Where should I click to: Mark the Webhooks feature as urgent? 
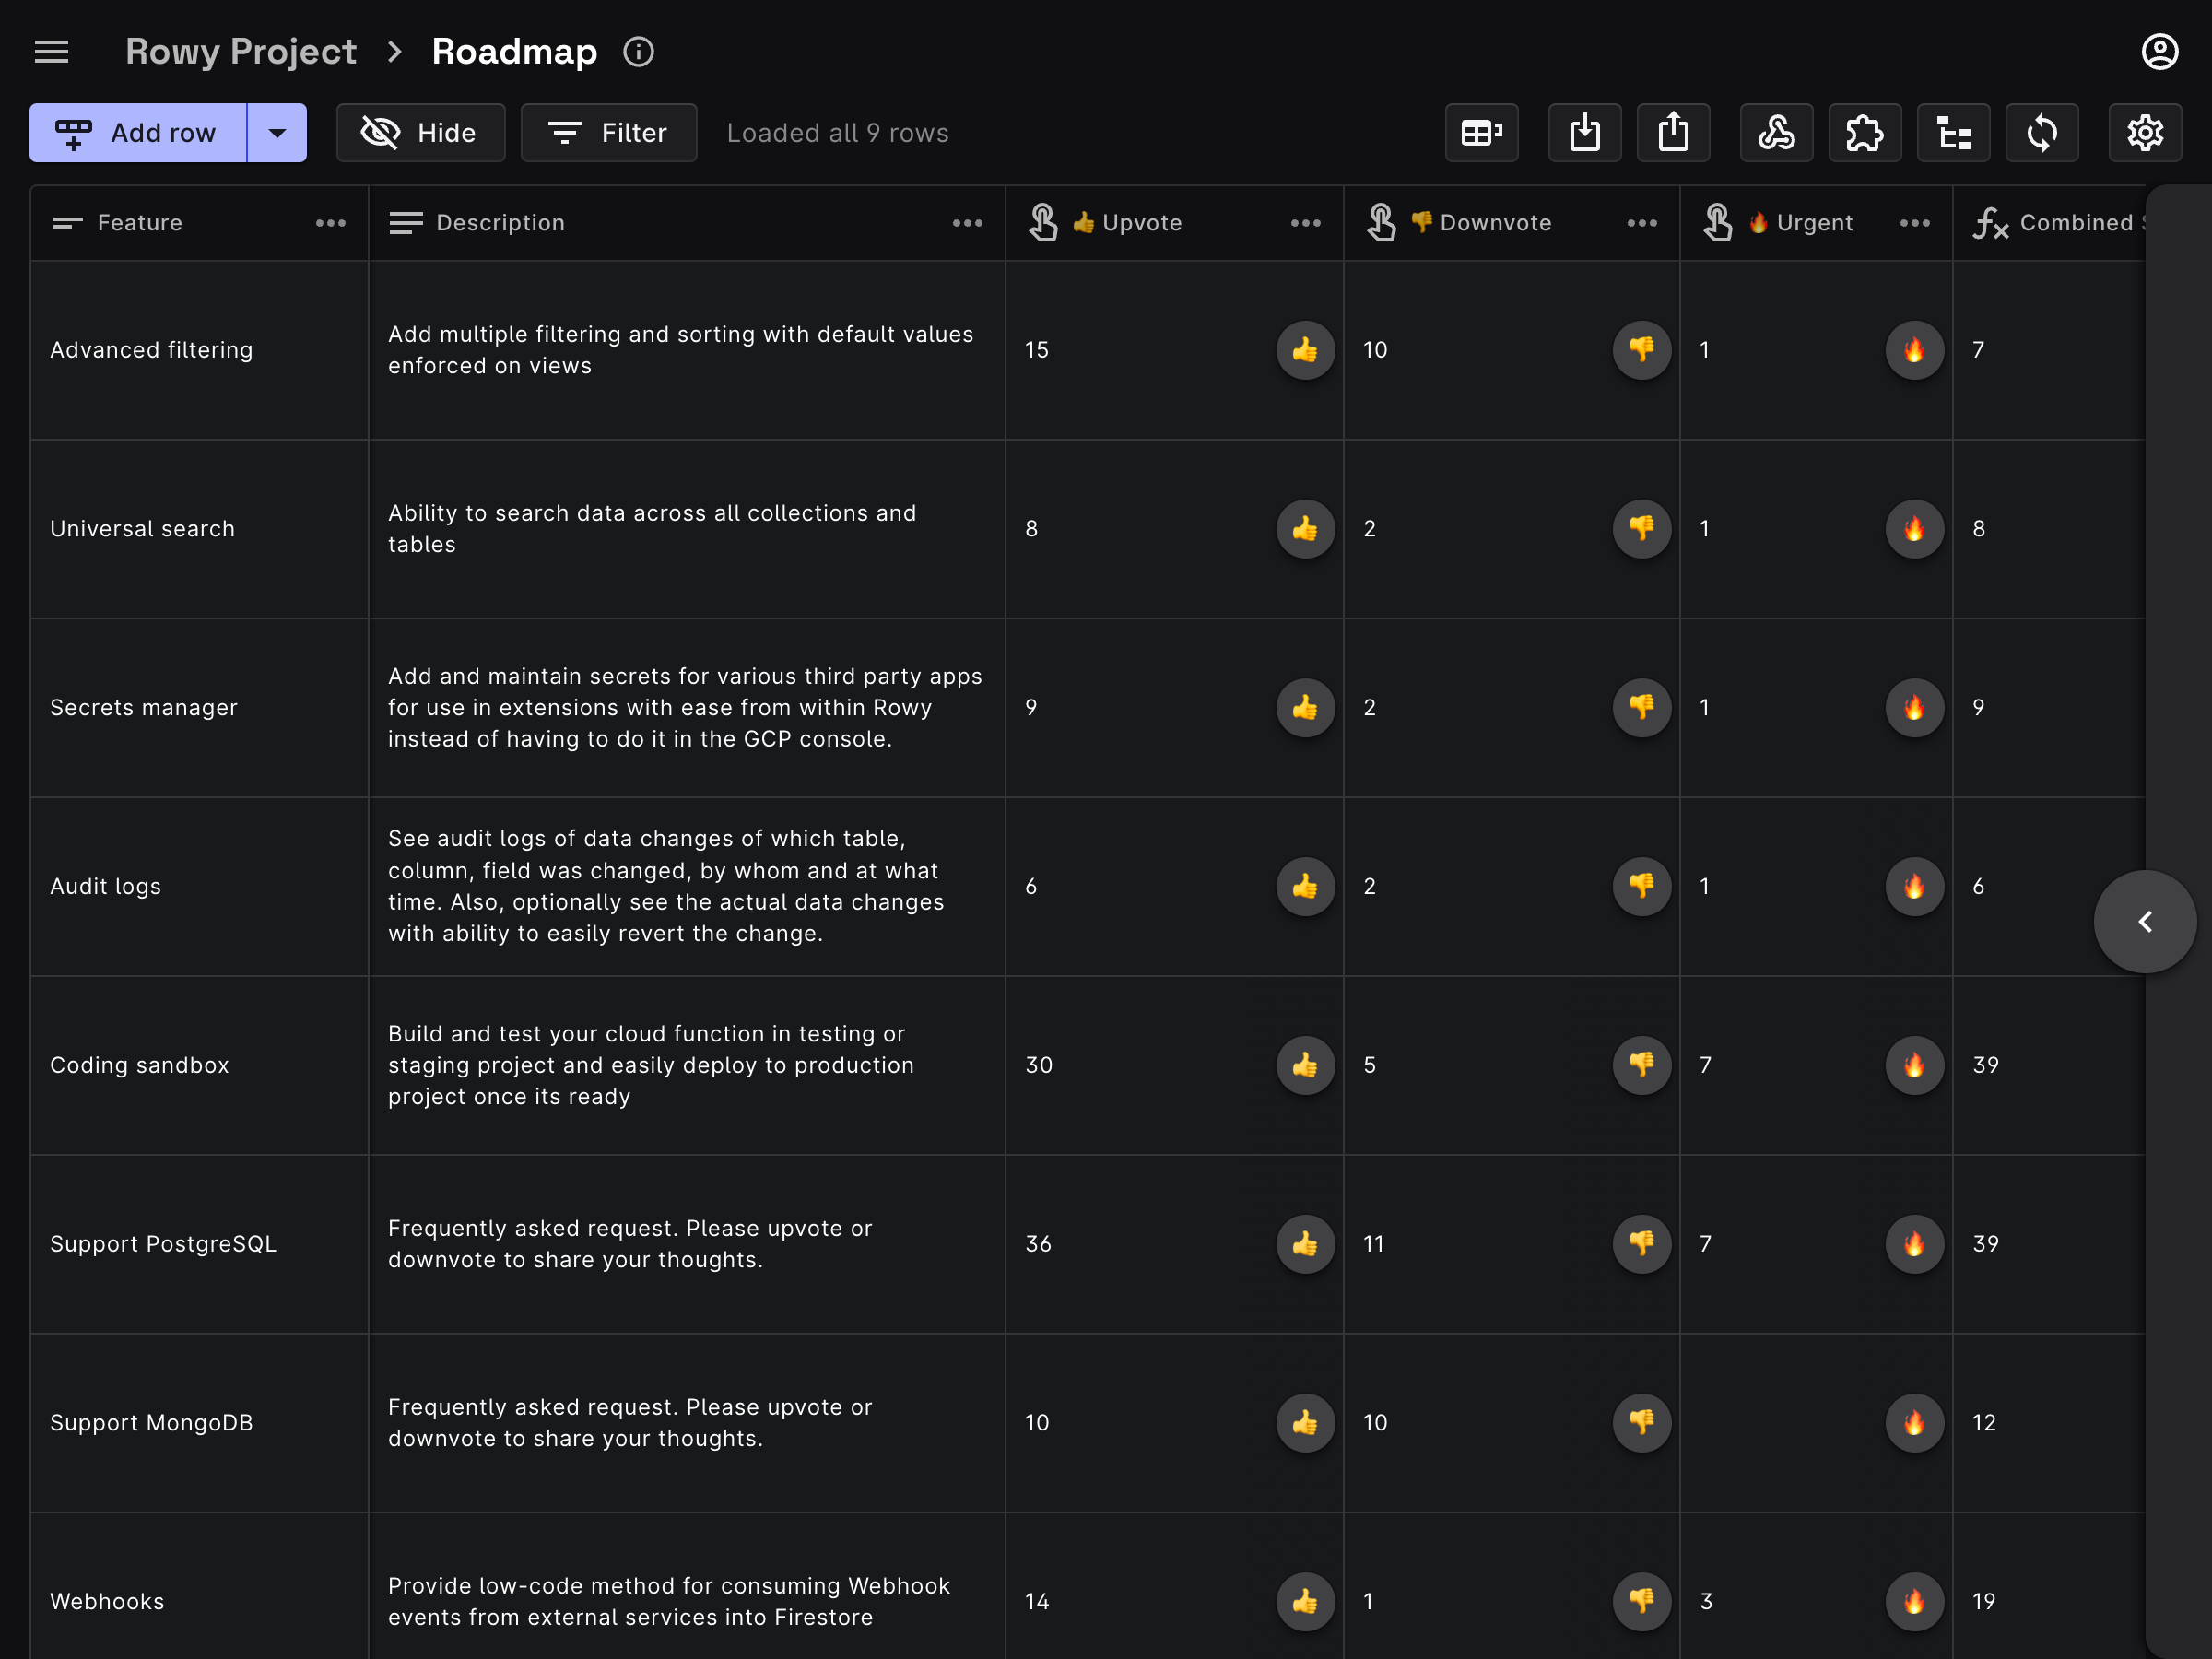click(1914, 1601)
